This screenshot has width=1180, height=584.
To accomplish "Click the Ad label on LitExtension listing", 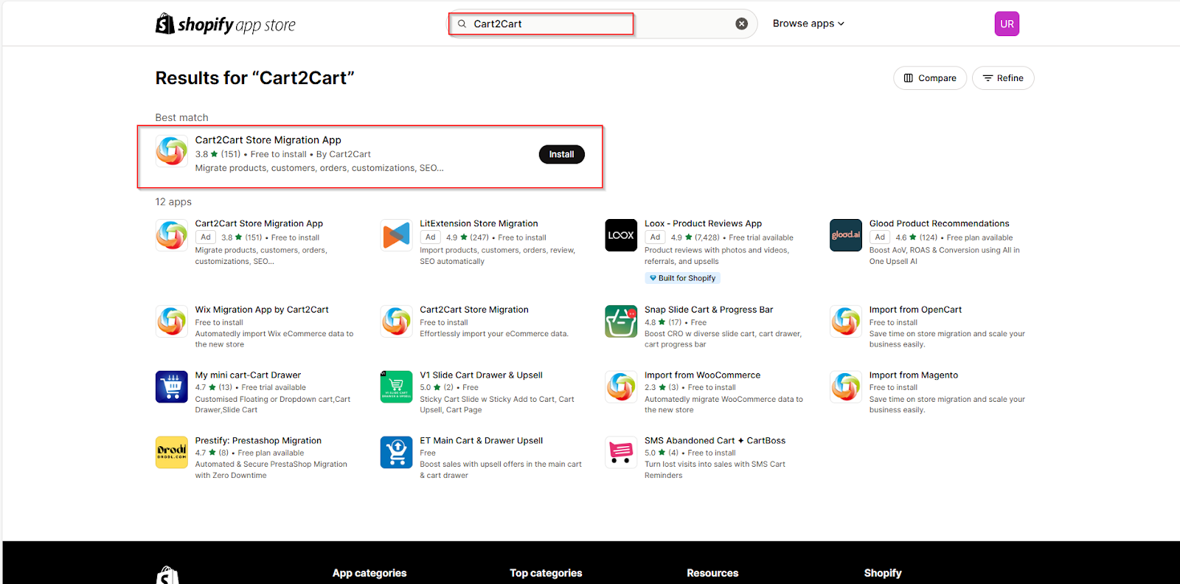I will click(431, 237).
